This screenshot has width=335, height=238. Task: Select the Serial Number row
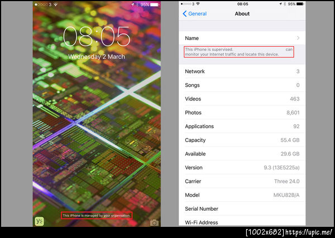(242, 209)
